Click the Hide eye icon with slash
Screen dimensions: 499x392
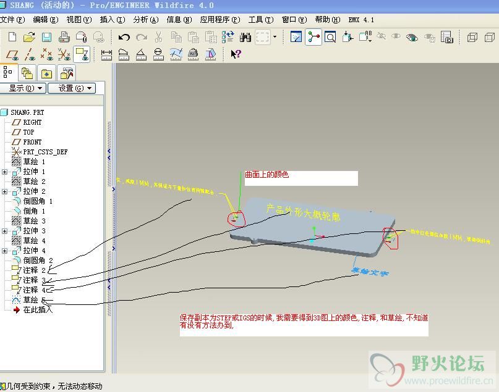click(382, 36)
